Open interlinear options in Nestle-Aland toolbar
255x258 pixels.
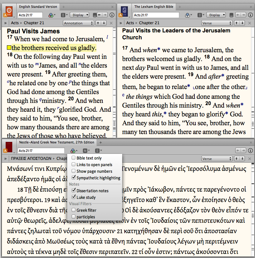(x=86, y=151)
